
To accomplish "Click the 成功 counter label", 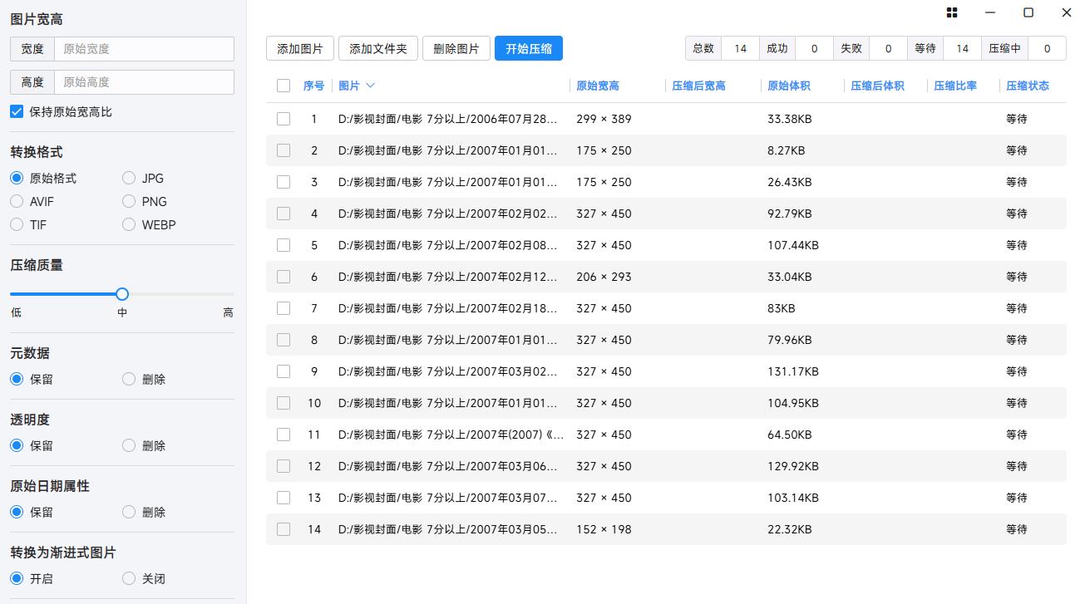I will pos(777,48).
